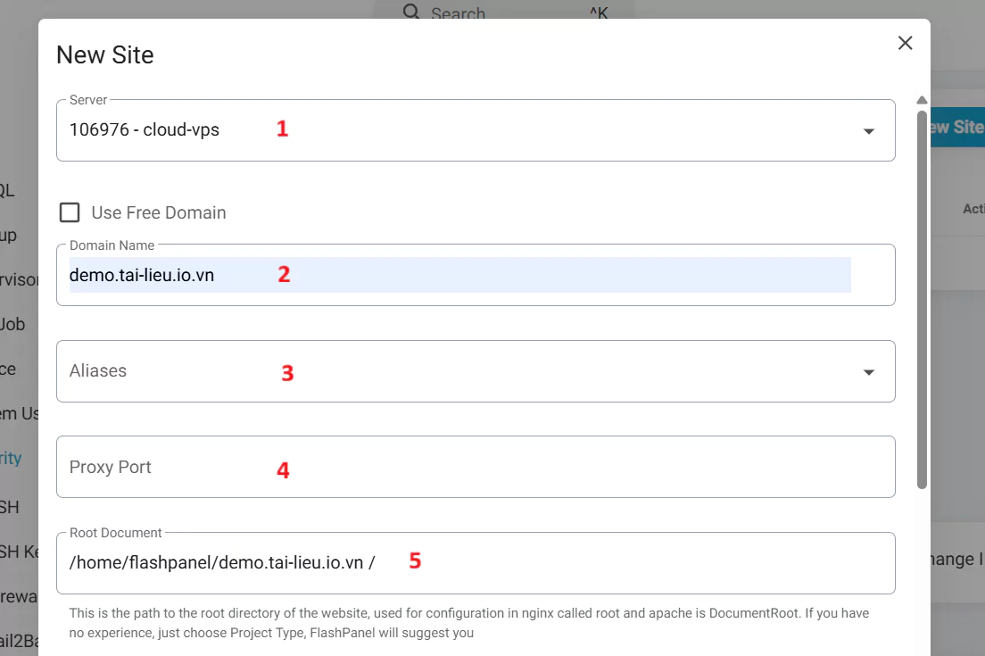Image resolution: width=985 pixels, height=656 pixels.
Task: Expand the Server dropdown arrow
Action: [868, 131]
